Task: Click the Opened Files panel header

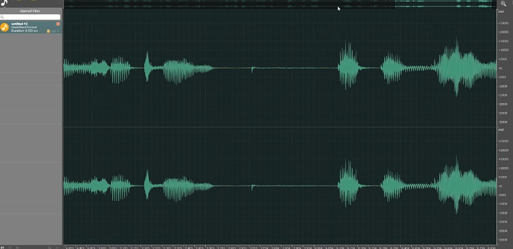Action: [x=30, y=11]
